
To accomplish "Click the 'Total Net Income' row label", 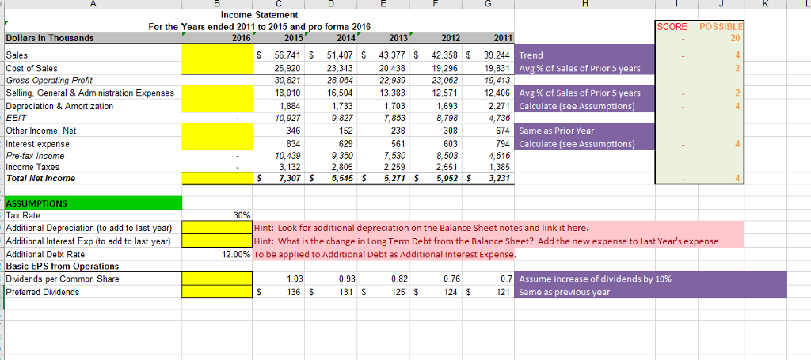I will pyautogui.click(x=40, y=178).
